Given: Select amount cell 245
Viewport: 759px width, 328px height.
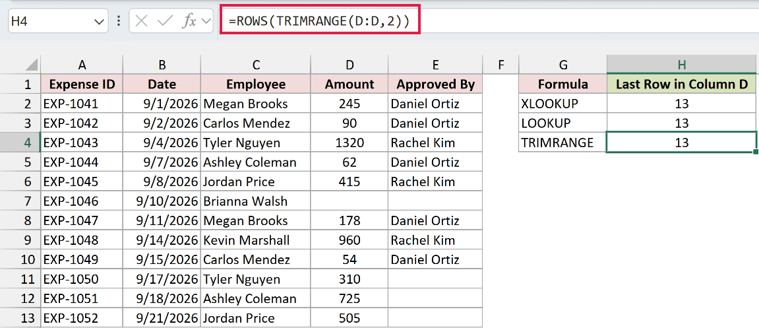Looking at the screenshot, I should pyautogui.click(x=349, y=104).
